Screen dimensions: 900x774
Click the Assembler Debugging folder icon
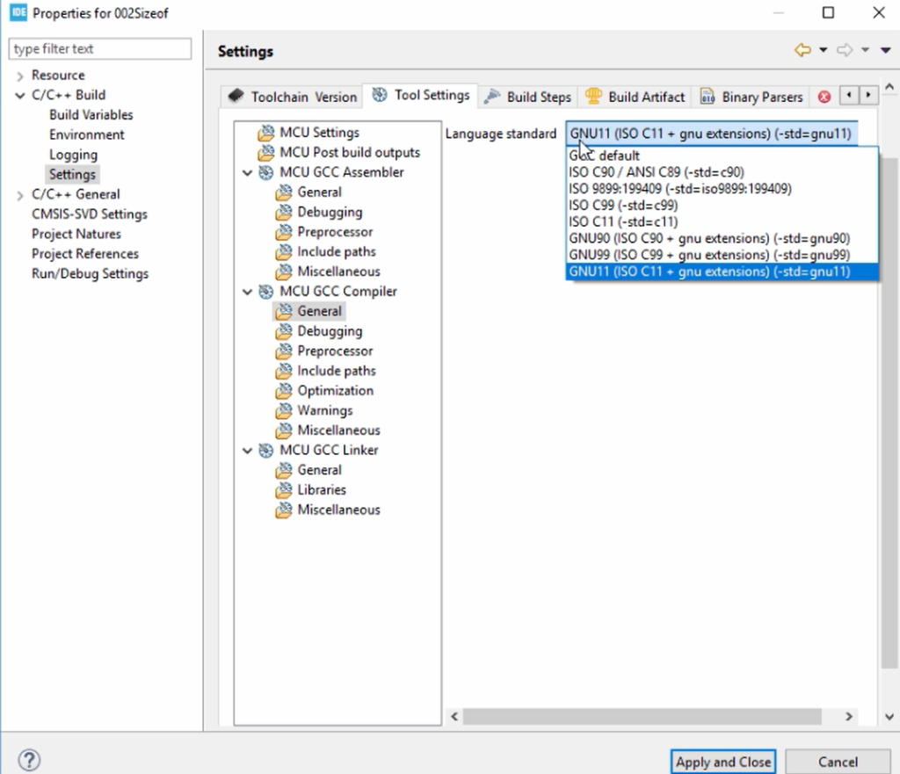coord(284,213)
